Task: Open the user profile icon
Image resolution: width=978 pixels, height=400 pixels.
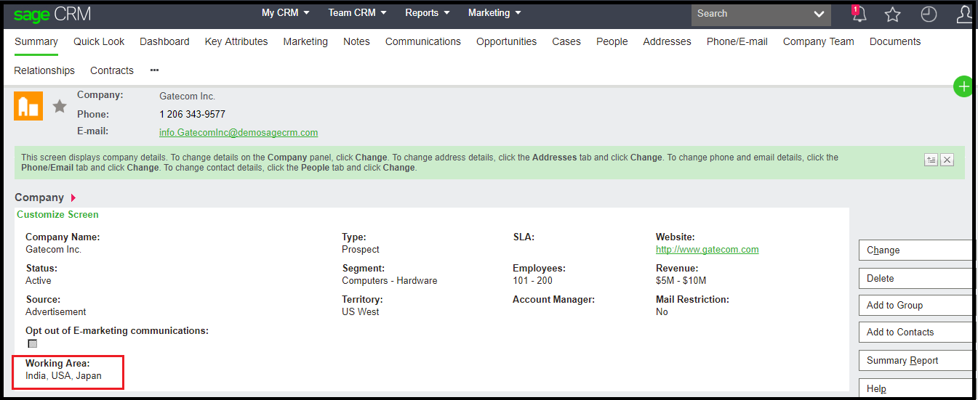Action: tap(964, 15)
